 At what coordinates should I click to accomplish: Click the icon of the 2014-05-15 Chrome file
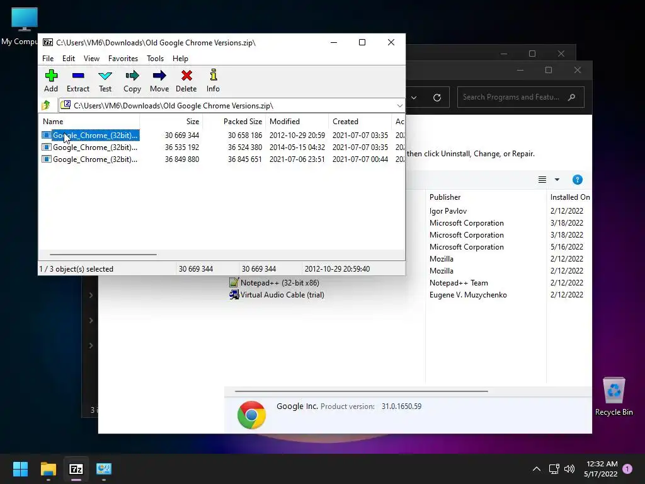[x=47, y=147]
